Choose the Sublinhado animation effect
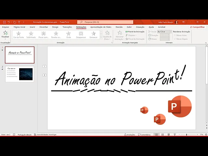The width and height of the screenshot is (208, 156). click(x=31, y=35)
